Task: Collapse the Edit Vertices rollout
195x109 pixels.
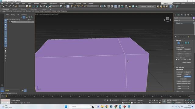Action: (179, 69)
